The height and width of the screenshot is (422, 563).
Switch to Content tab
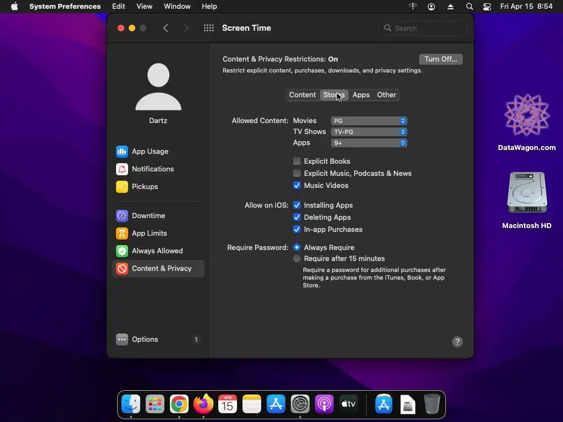click(x=302, y=95)
